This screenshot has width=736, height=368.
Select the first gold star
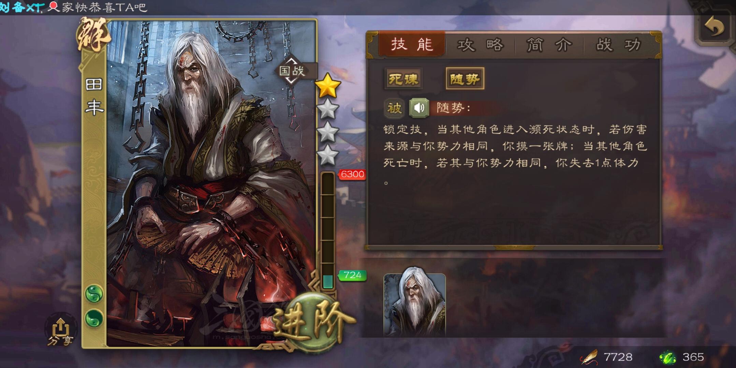[x=327, y=86]
